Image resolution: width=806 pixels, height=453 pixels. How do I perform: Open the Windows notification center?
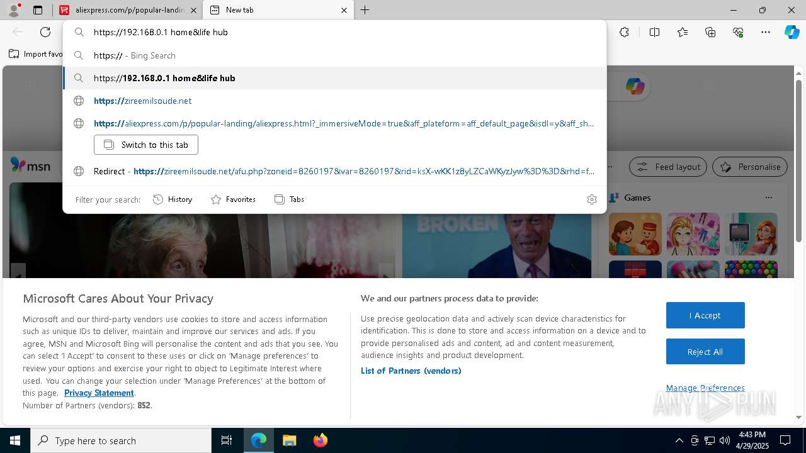point(785,440)
